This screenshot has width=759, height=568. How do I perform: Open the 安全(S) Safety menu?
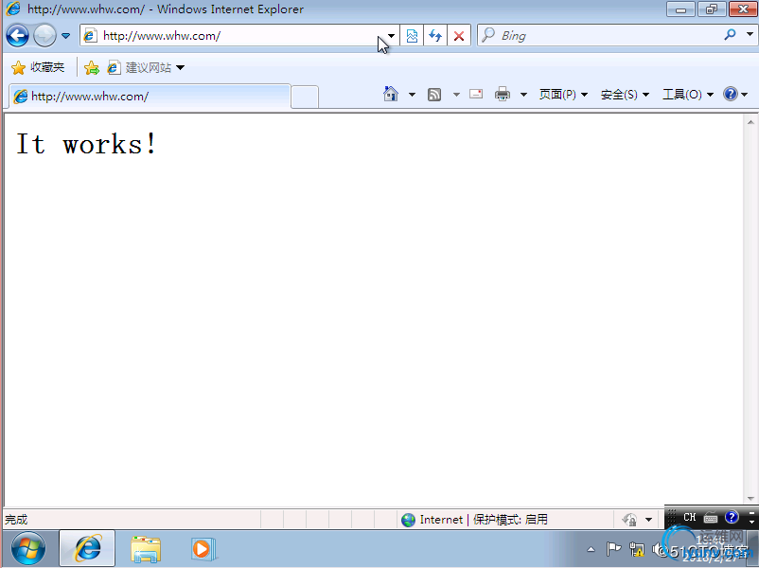pyautogui.click(x=625, y=95)
